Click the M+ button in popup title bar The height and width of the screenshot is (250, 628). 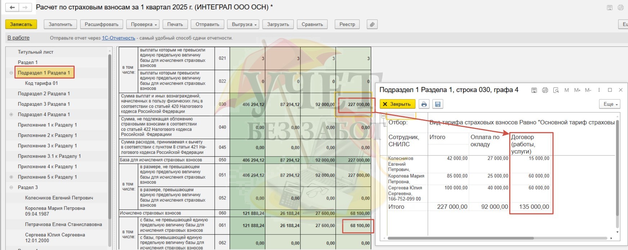[577, 90]
